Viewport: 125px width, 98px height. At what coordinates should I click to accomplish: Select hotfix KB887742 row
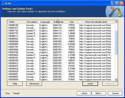61,31
